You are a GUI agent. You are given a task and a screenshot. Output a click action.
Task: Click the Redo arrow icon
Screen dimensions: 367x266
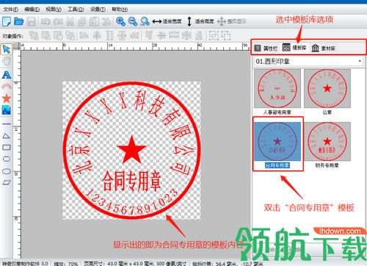58,22
